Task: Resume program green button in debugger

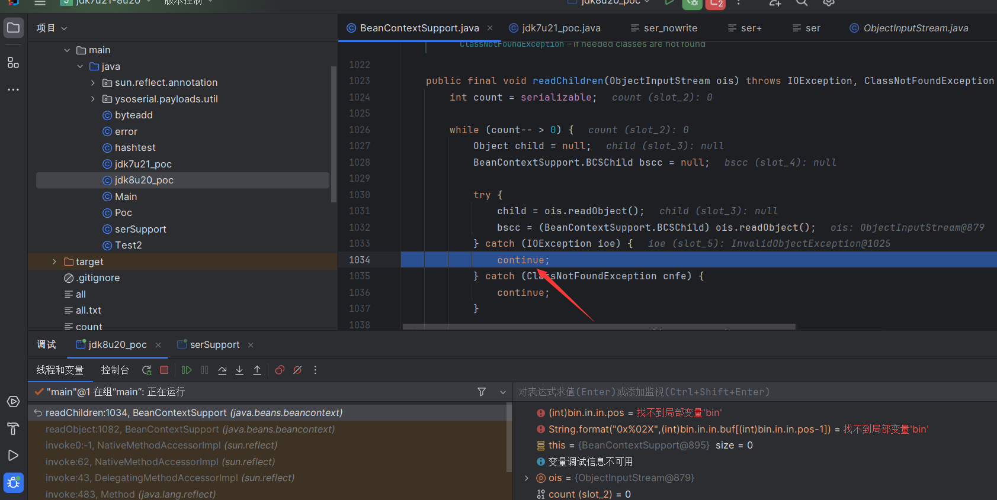Action: 187,370
